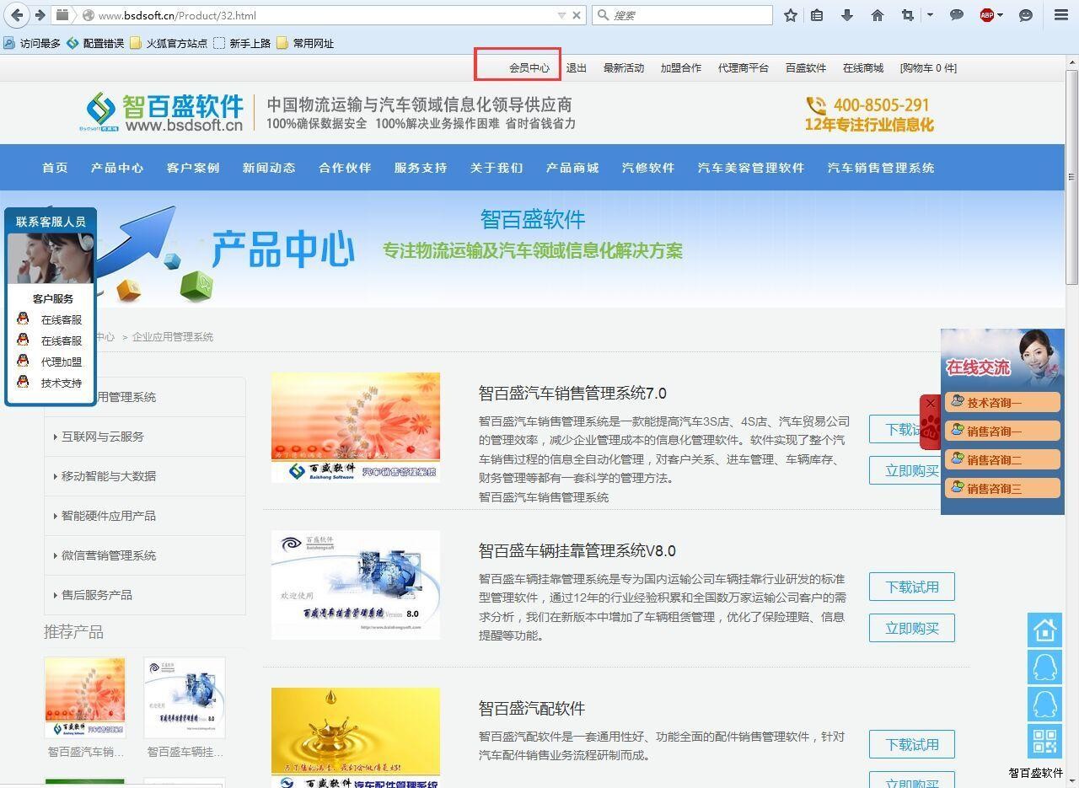The image size is (1079, 788).
Task: Close the 在线交流 panel with red X
Action: pyautogui.click(x=931, y=404)
